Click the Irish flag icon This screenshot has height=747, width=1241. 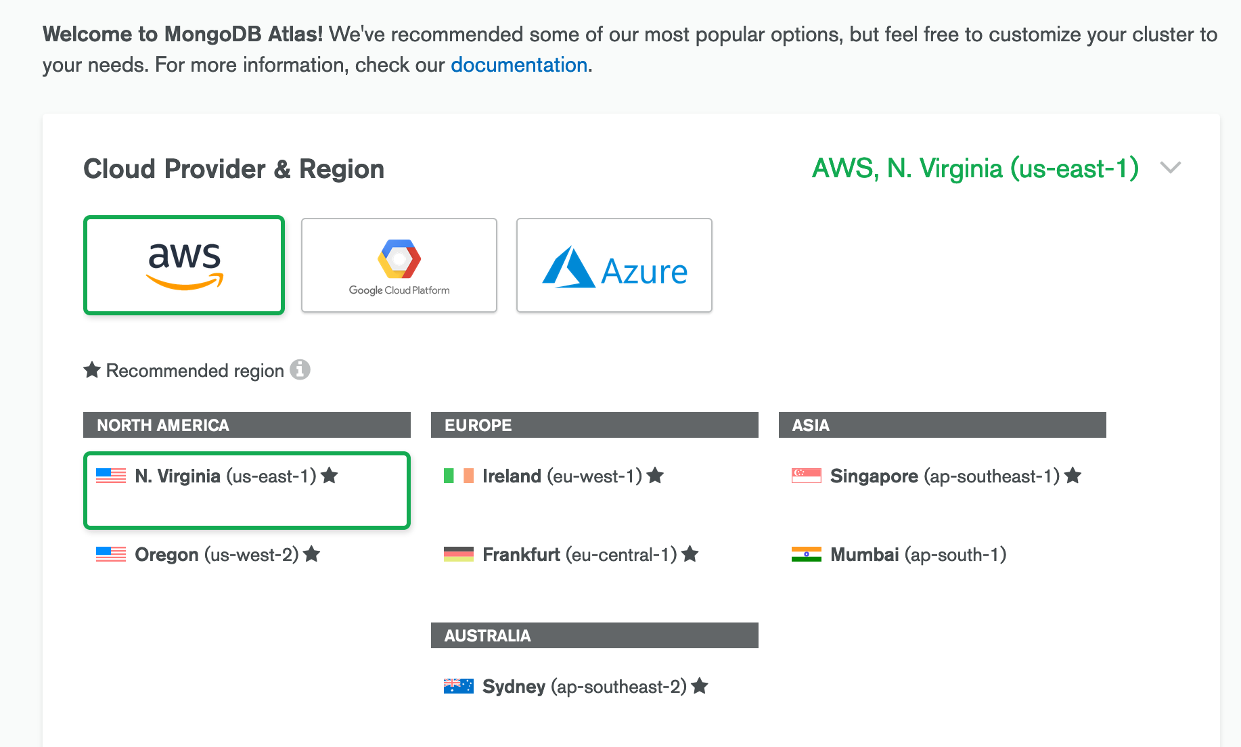coord(459,476)
